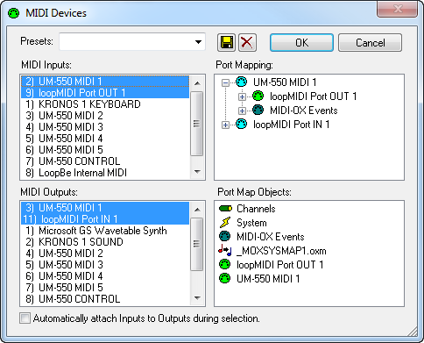
Task: Select output '2) KRONOS 1 SOUND'
Action: 105,242
